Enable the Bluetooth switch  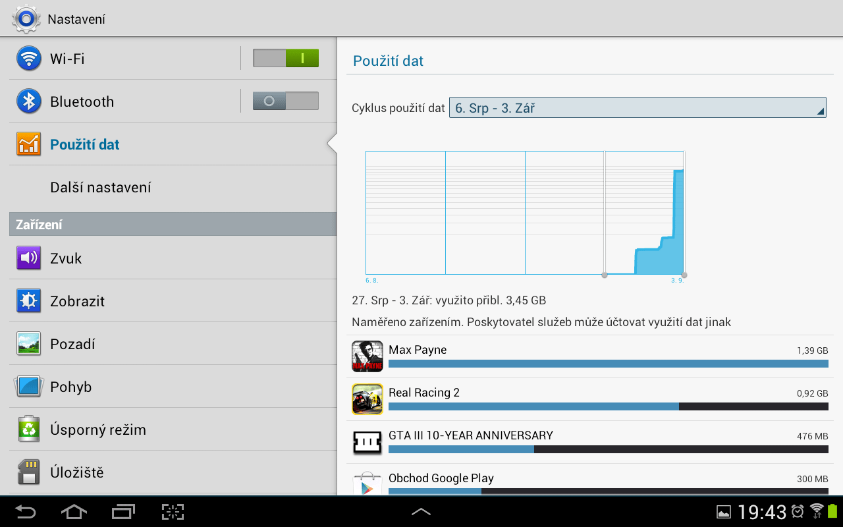click(286, 101)
